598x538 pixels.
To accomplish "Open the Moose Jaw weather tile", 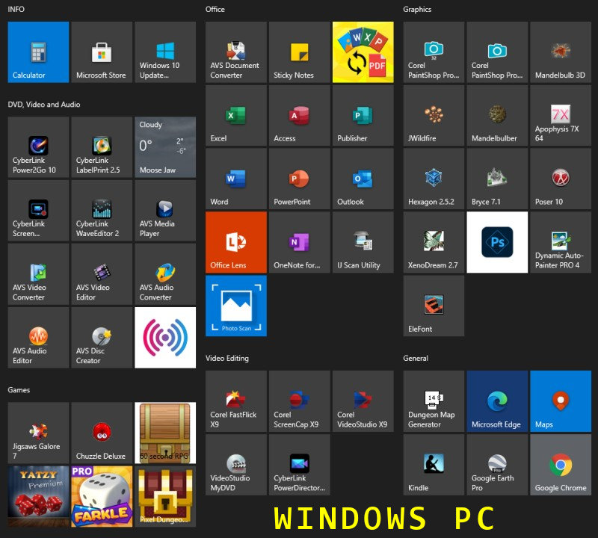I will (x=165, y=147).
